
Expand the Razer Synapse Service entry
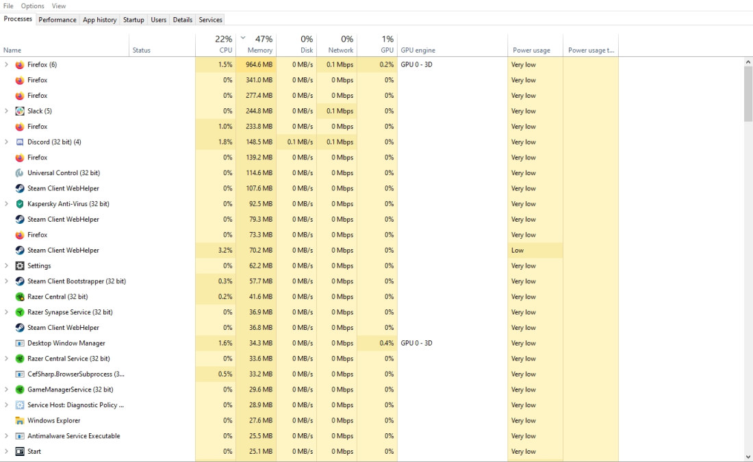(x=6, y=312)
